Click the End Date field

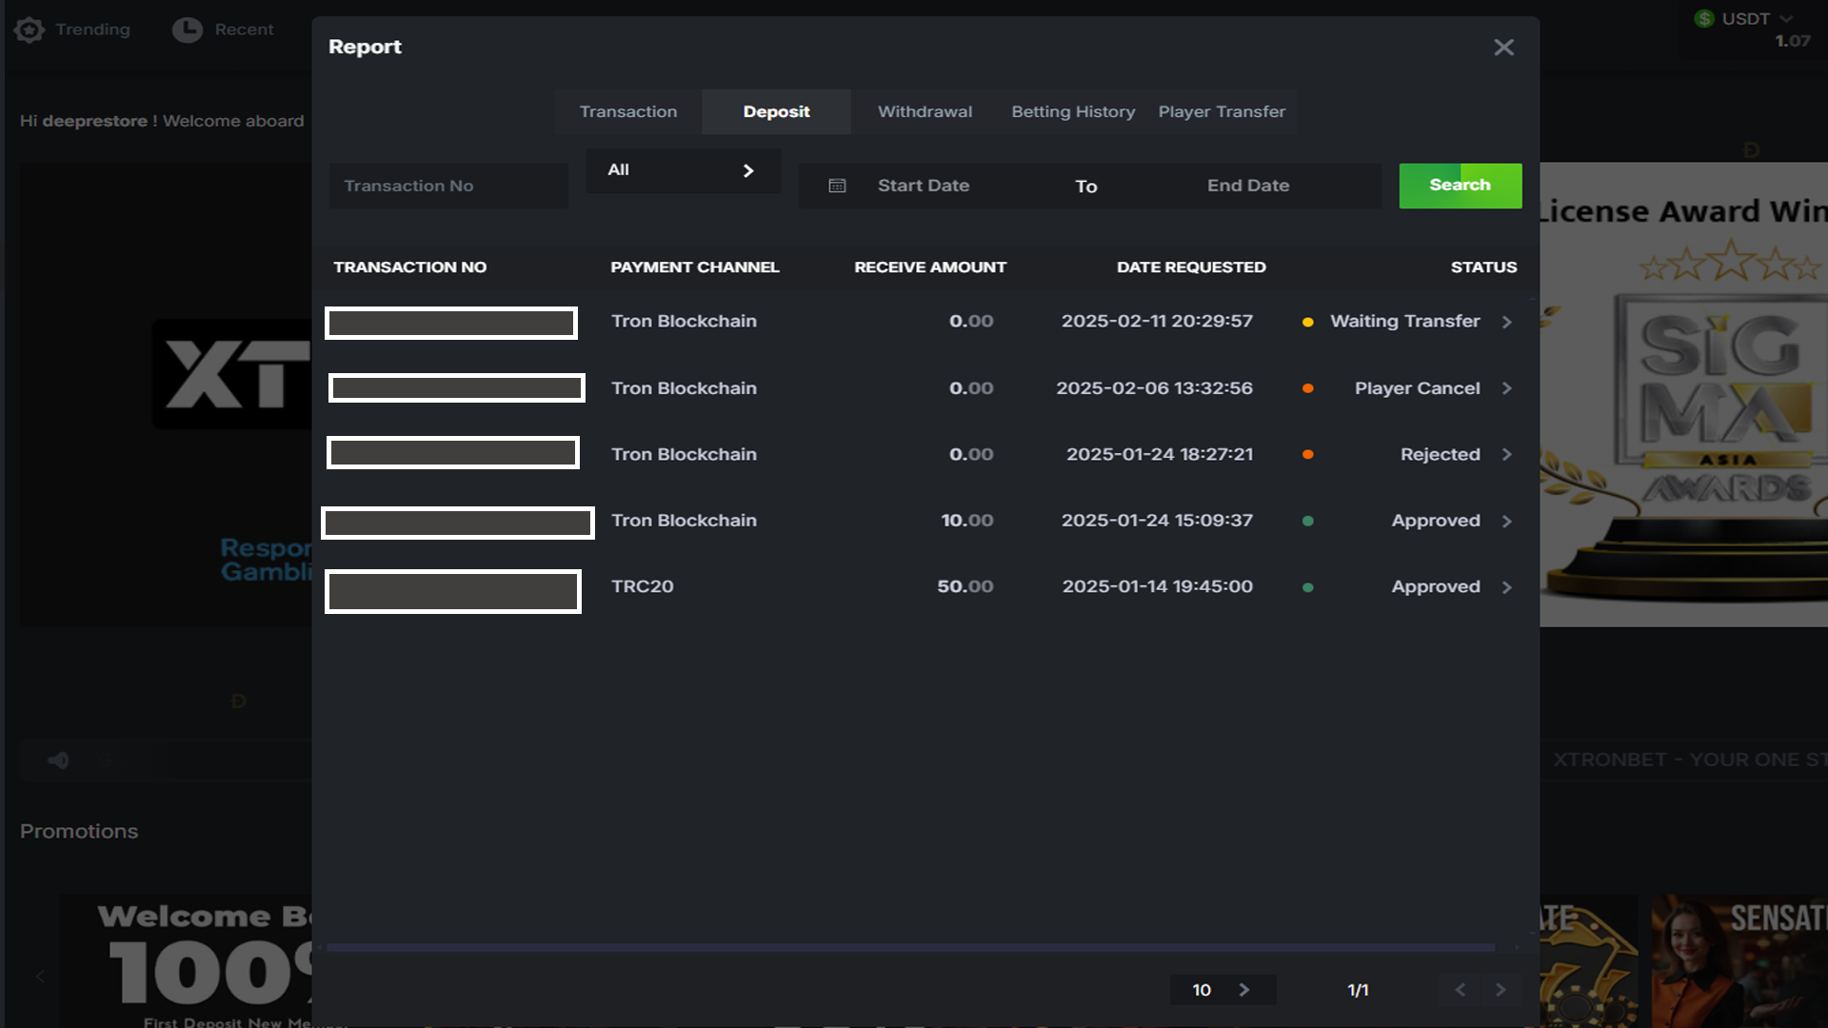[x=1248, y=186]
